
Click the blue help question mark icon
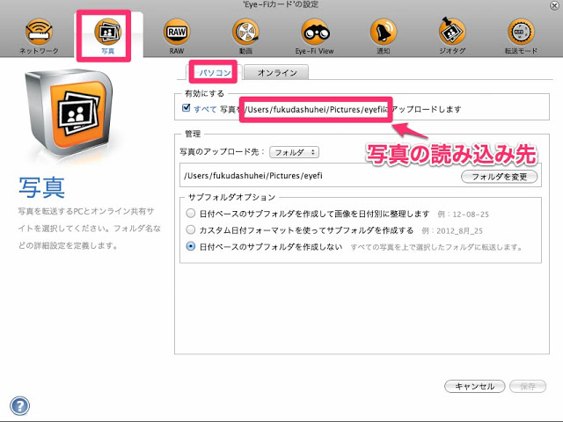(19, 406)
